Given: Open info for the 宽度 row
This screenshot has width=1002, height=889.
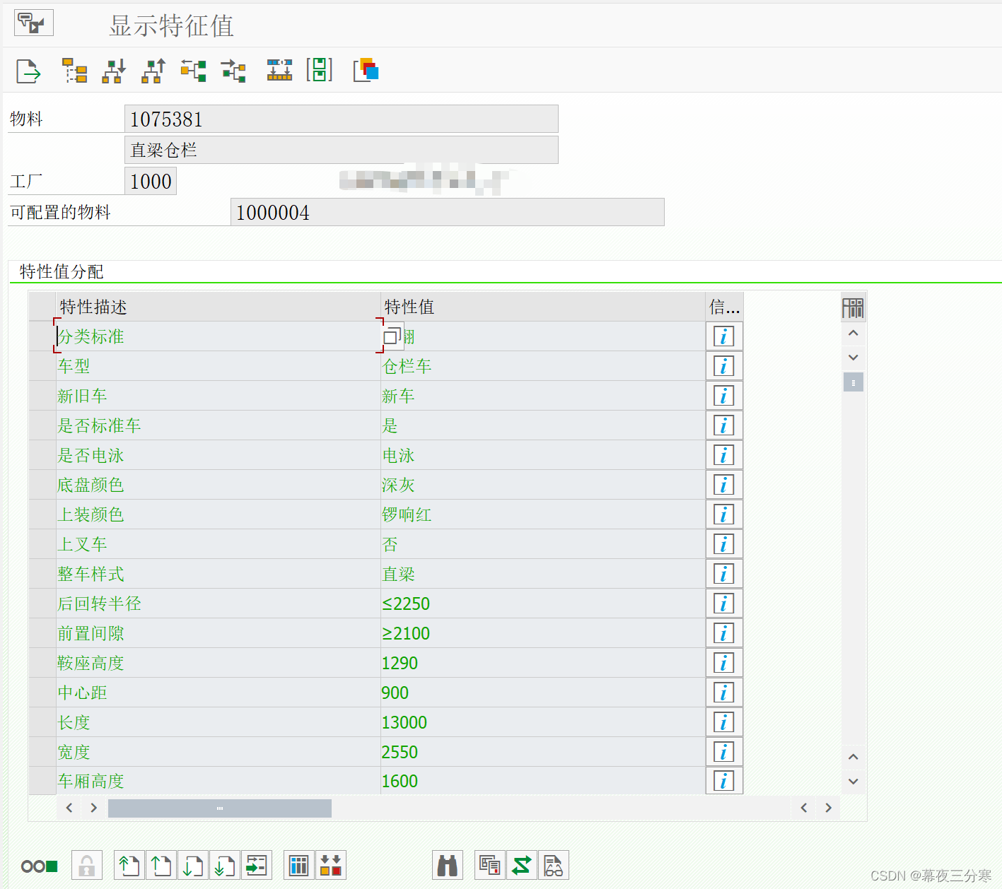Looking at the screenshot, I should pyautogui.click(x=723, y=752).
